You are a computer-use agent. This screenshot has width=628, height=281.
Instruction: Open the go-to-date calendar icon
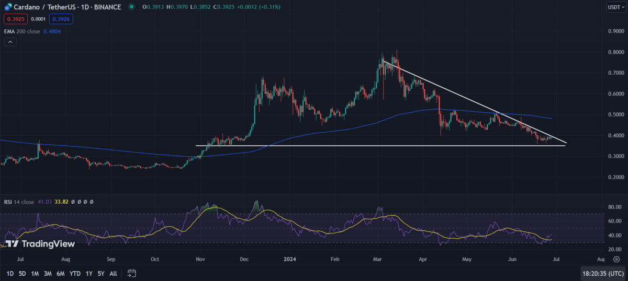131,273
